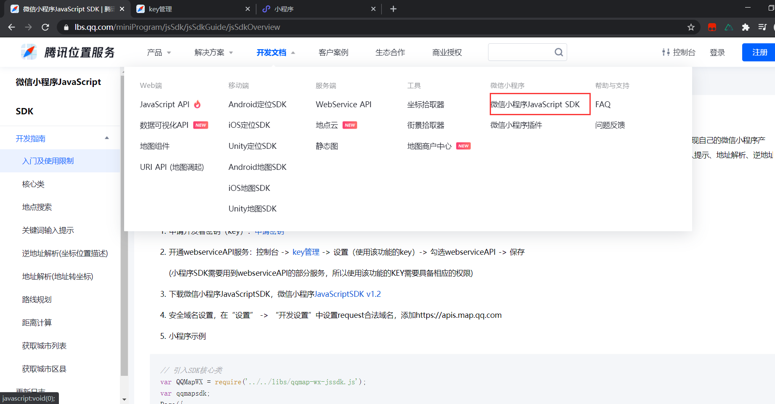Open 地点搜索 in the sidebar

pyautogui.click(x=37, y=207)
